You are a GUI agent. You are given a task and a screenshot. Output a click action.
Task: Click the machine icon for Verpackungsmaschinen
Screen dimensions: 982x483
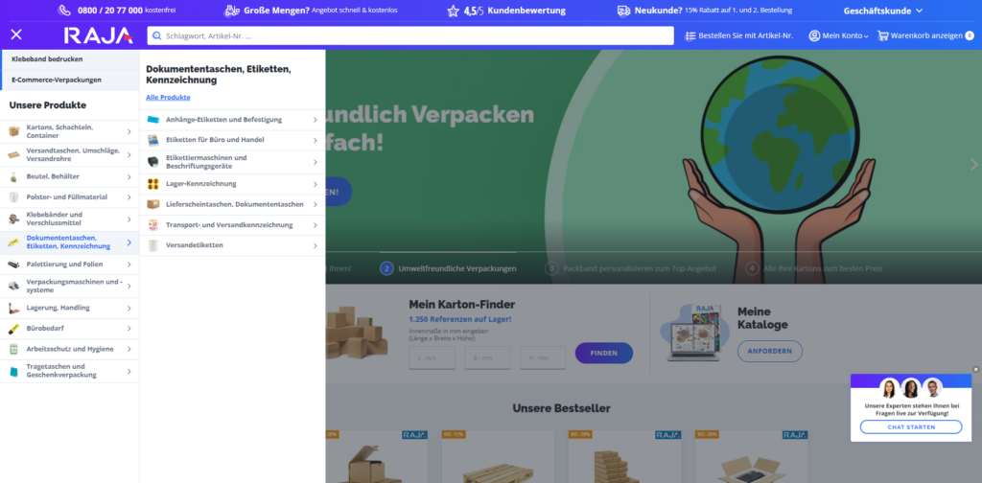13,286
